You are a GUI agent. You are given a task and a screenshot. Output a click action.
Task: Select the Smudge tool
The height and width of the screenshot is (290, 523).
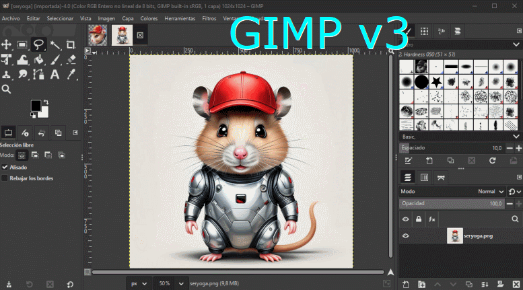point(22,74)
